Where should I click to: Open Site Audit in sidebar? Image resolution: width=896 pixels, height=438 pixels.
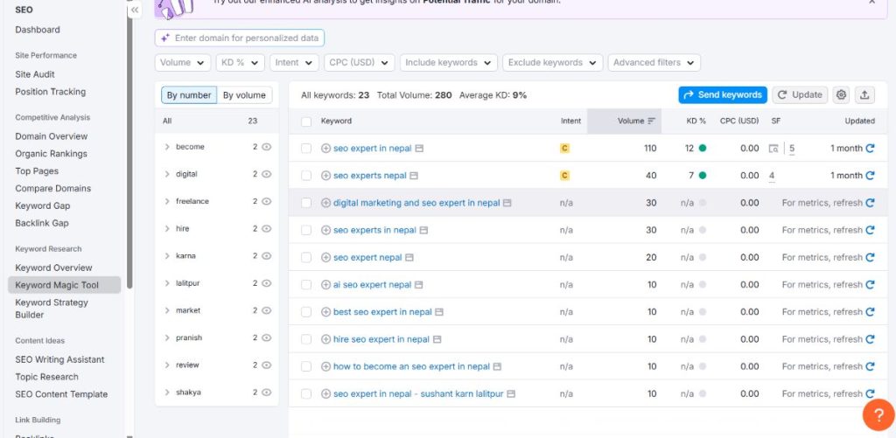point(35,74)
